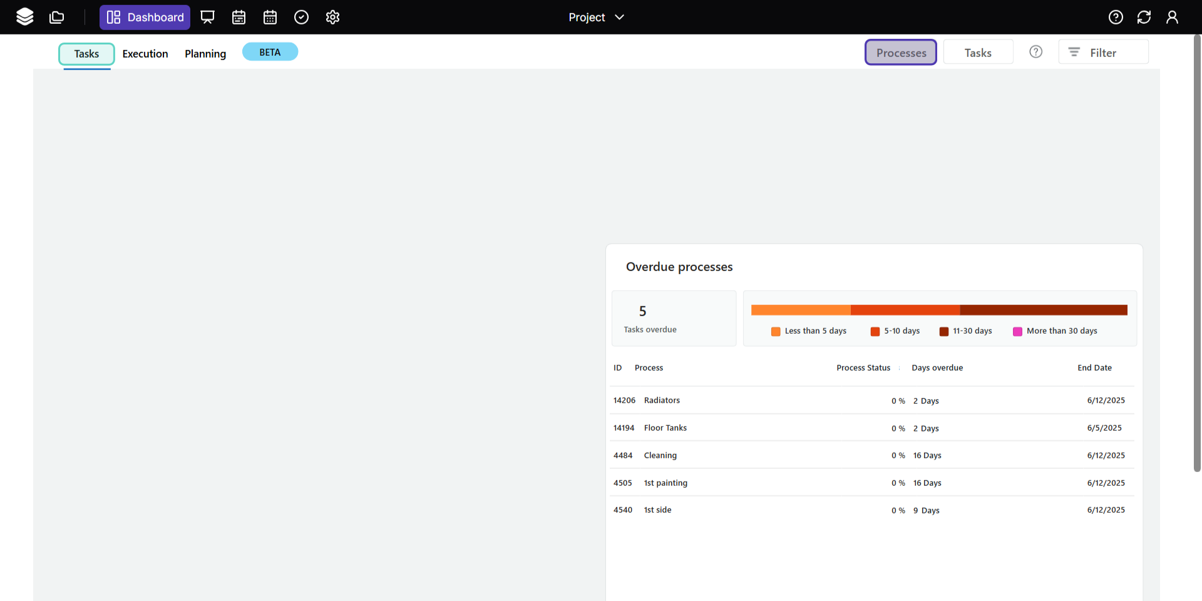This screenshot has width=1202, height=601.
Task: Open the Filter options
Action: click(x=1103, y=53)
